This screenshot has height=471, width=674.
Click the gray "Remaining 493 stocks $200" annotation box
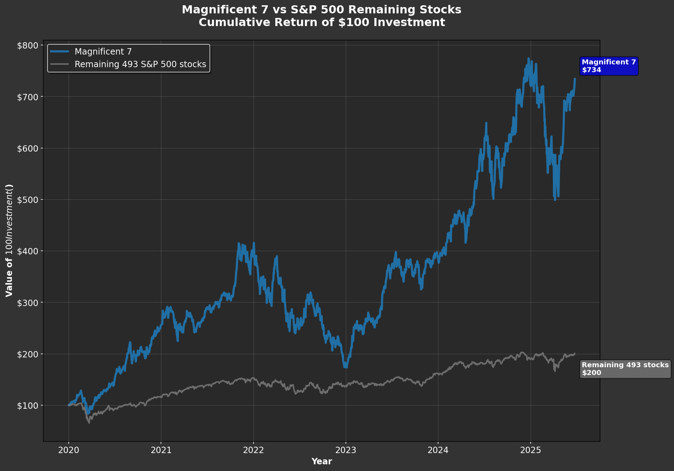click(x=625, y=369)
